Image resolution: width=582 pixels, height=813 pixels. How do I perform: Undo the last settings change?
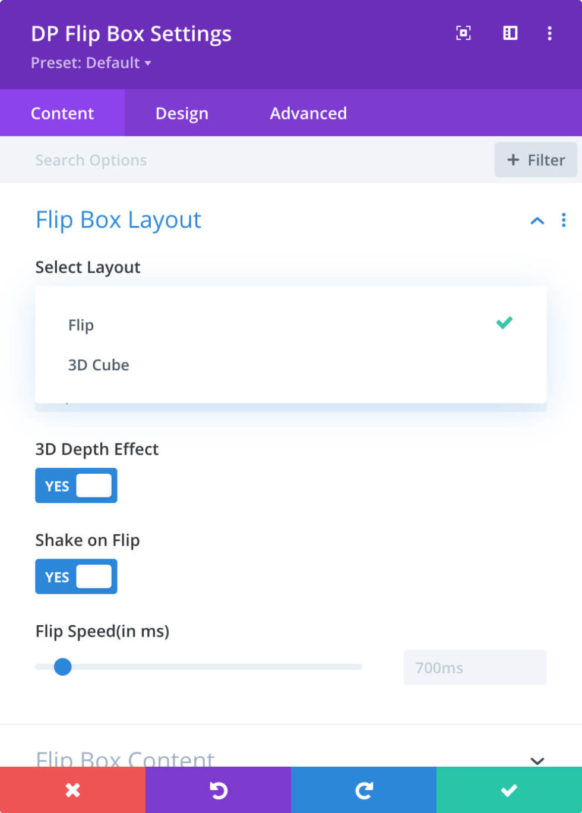click(218, 789)
